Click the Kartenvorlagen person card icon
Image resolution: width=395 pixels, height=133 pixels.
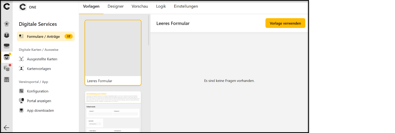pyautogui.click(x=21, y=68)
